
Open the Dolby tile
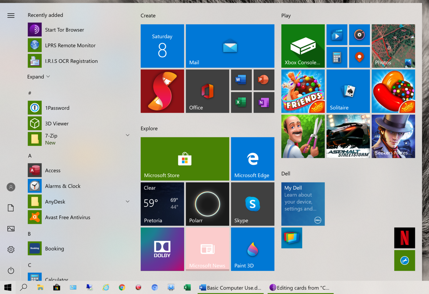(x=162, y=249)
